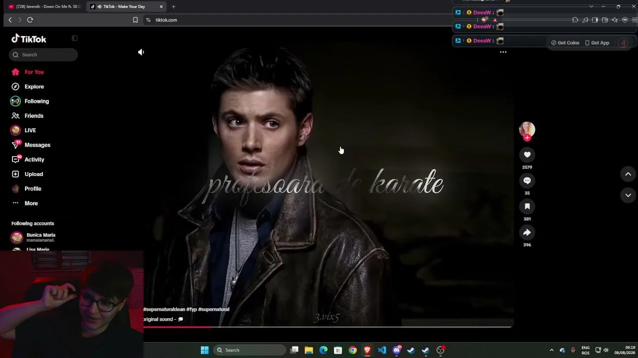Open Microsoft Store from the taskbar

pos(338,350)
